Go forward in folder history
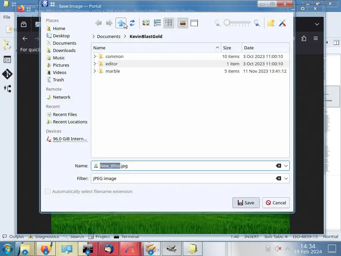The image size is (341, 256). 109,23
